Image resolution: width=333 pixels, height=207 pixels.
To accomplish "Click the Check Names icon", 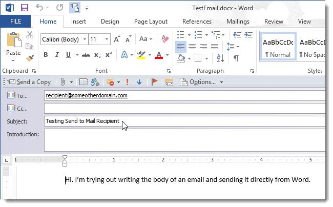I will [95, 82].
